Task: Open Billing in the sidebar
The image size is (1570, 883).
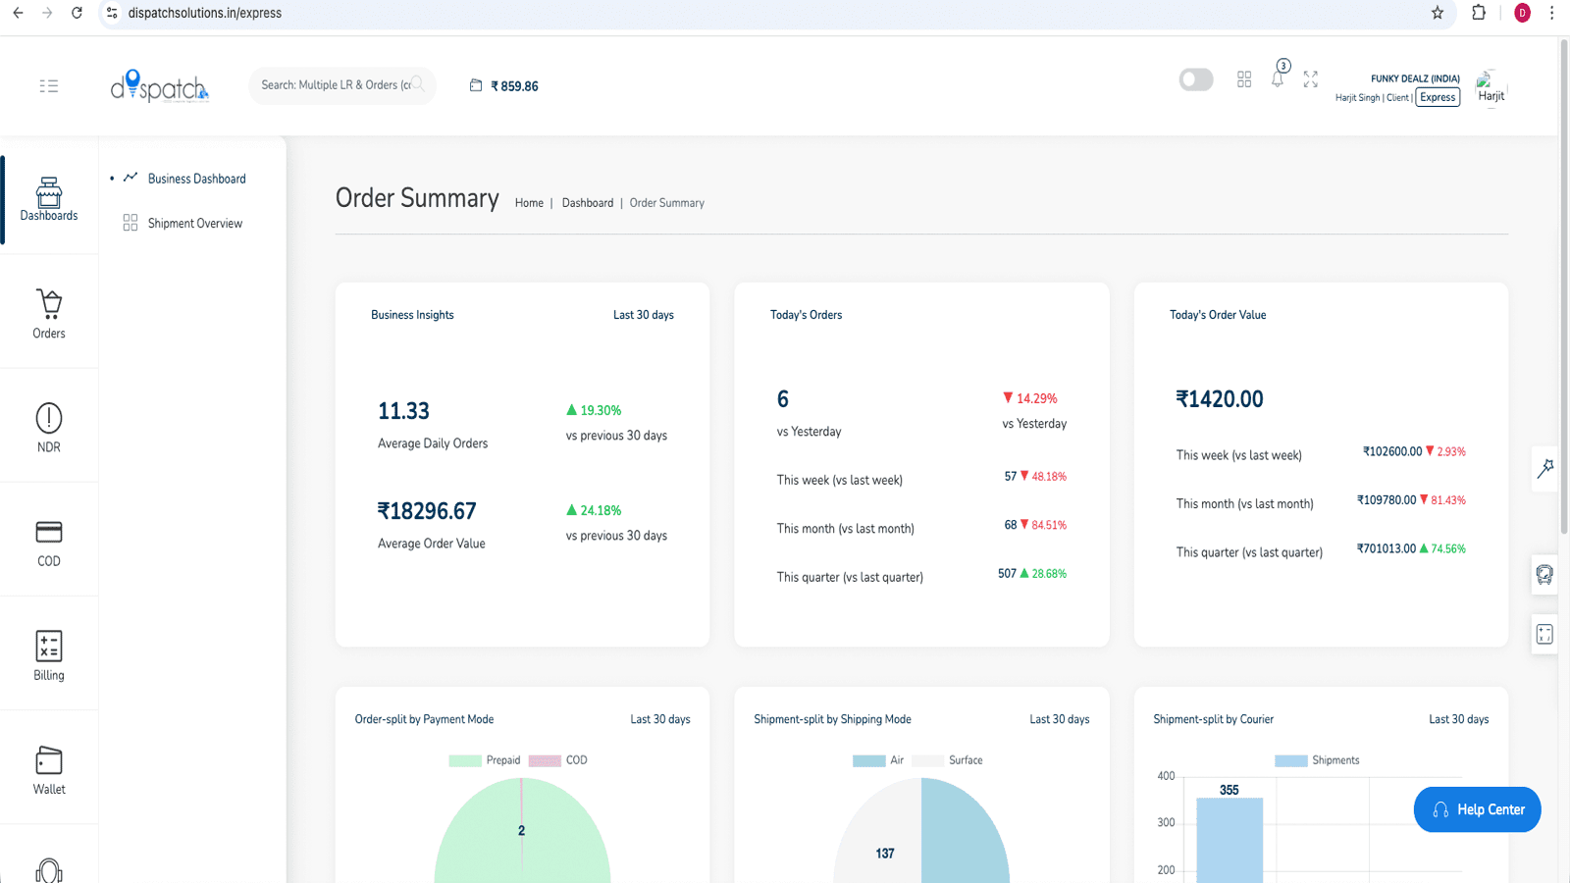Action: pyautogui.click(x=49, y=655)
